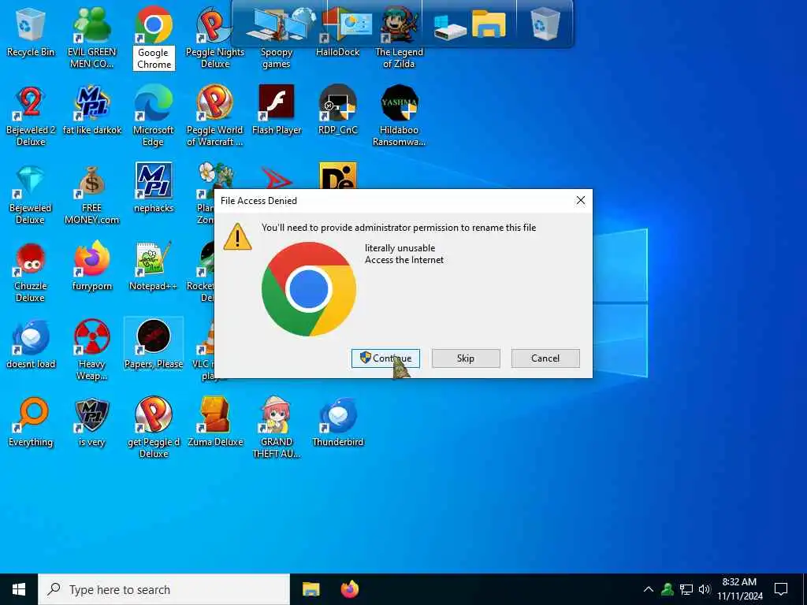The width and height of the screenshot is (807, 605).
Task: Select the Papers, Please shortcut
Action: click(154, 343)
